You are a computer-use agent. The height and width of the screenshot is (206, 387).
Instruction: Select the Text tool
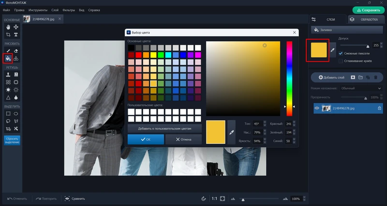click(x=16, y=34)
